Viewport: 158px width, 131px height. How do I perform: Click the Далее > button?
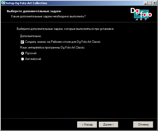click(108, 125)
